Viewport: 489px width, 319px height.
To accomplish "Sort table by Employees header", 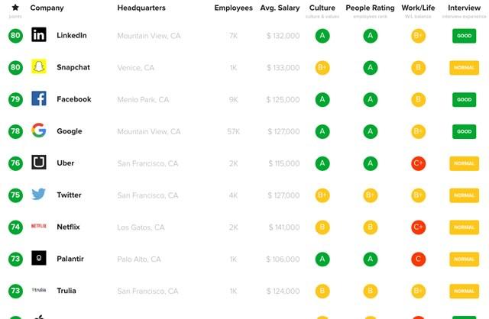I will (x=233, y=8).
